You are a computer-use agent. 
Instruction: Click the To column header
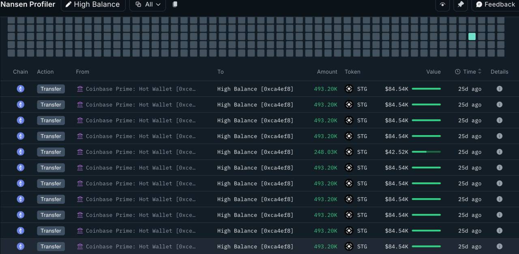221,72
